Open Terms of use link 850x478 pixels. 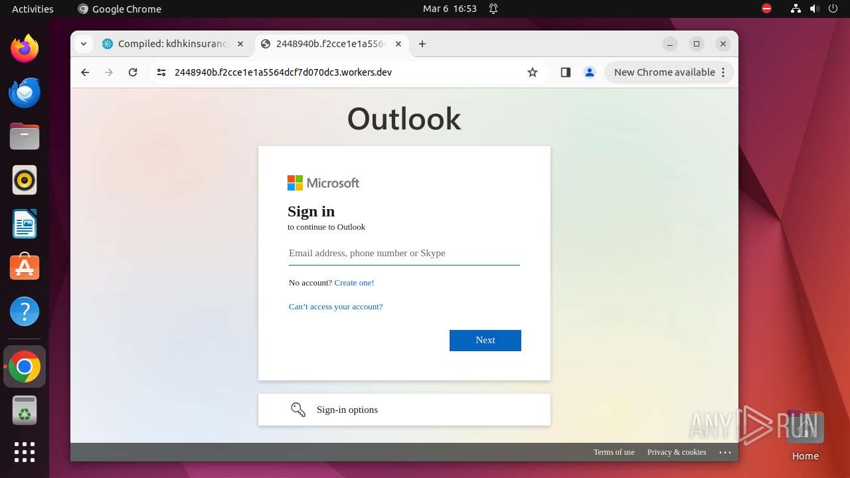614,452
